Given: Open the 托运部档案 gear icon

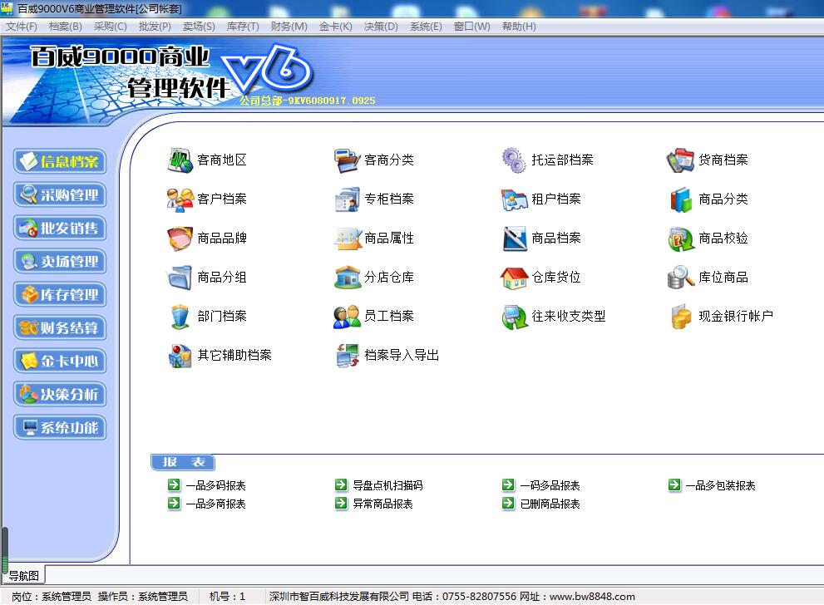Looking at the screenshot, I should pyautogui.click(x=514, y=160).
